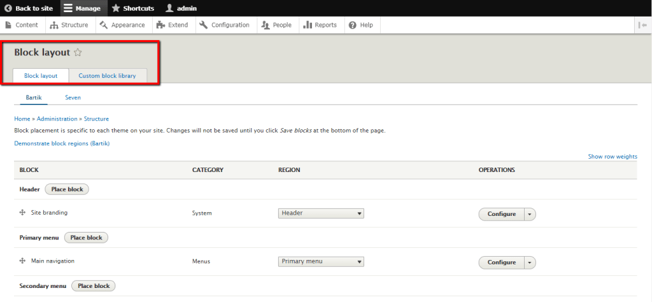Follow the Administration breadcrumb link
The height and width of the screenshot is (302, 652).
[57, 119]
